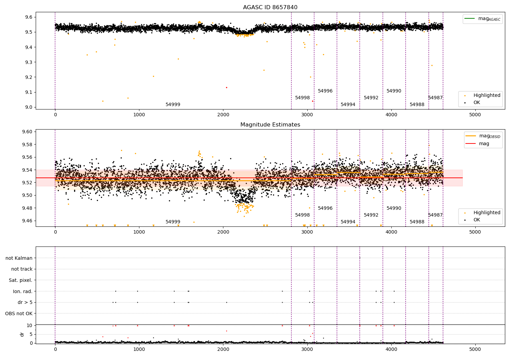The image size is (510, 357).
Task: Click obsid label 54998 in the top plot
Action: click(x=302, y=98)
